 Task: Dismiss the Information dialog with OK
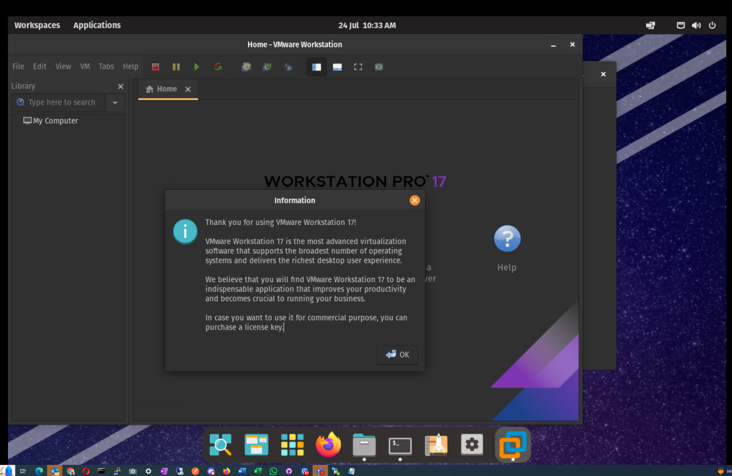point(397,355)
